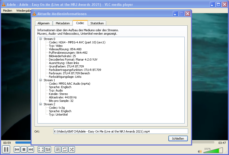Select Kanäle: Stereo row
This screenshot has width=229, height=155.
click(58, 94)
